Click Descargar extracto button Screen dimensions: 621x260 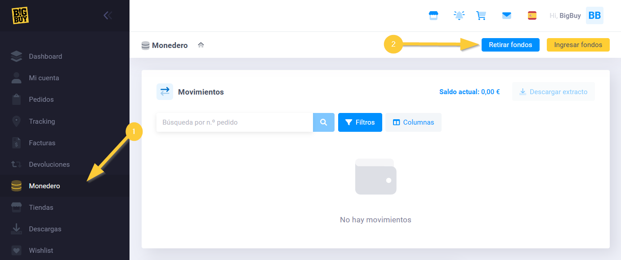pos(553,92)
